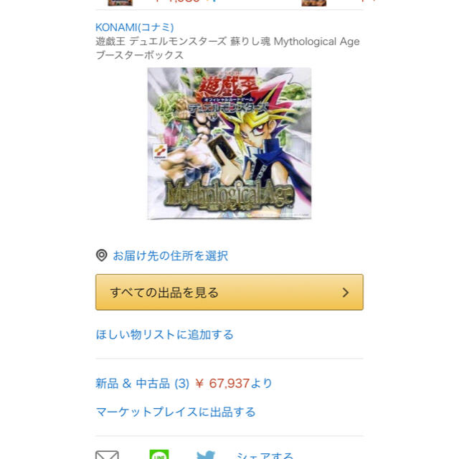Share via the Twitter bird icon
The image size is (459, 459).
tap(206, 455)
